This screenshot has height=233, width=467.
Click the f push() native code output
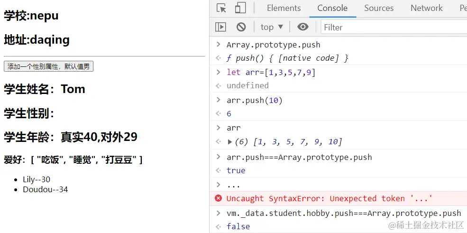pyautogui.click(x=287, y=58)
